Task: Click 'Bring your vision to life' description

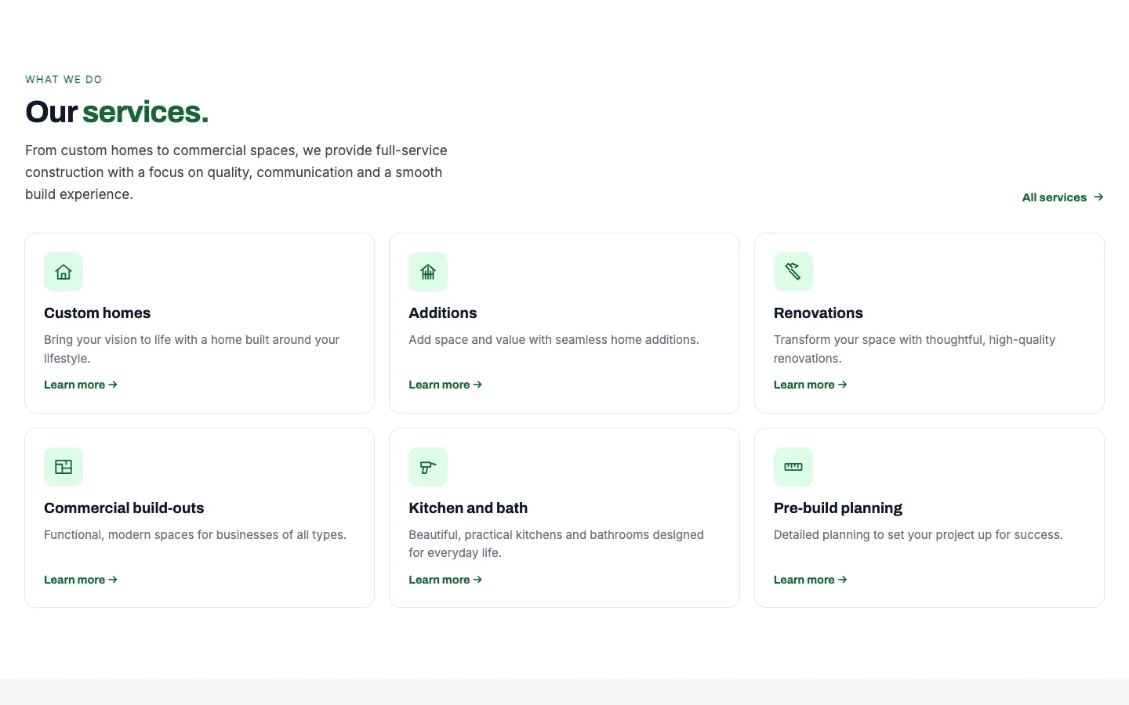Action: [192, 349]
